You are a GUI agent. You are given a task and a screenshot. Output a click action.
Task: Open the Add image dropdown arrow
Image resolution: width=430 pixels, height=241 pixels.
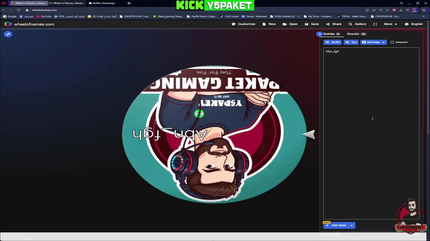(x=384, y=42)
